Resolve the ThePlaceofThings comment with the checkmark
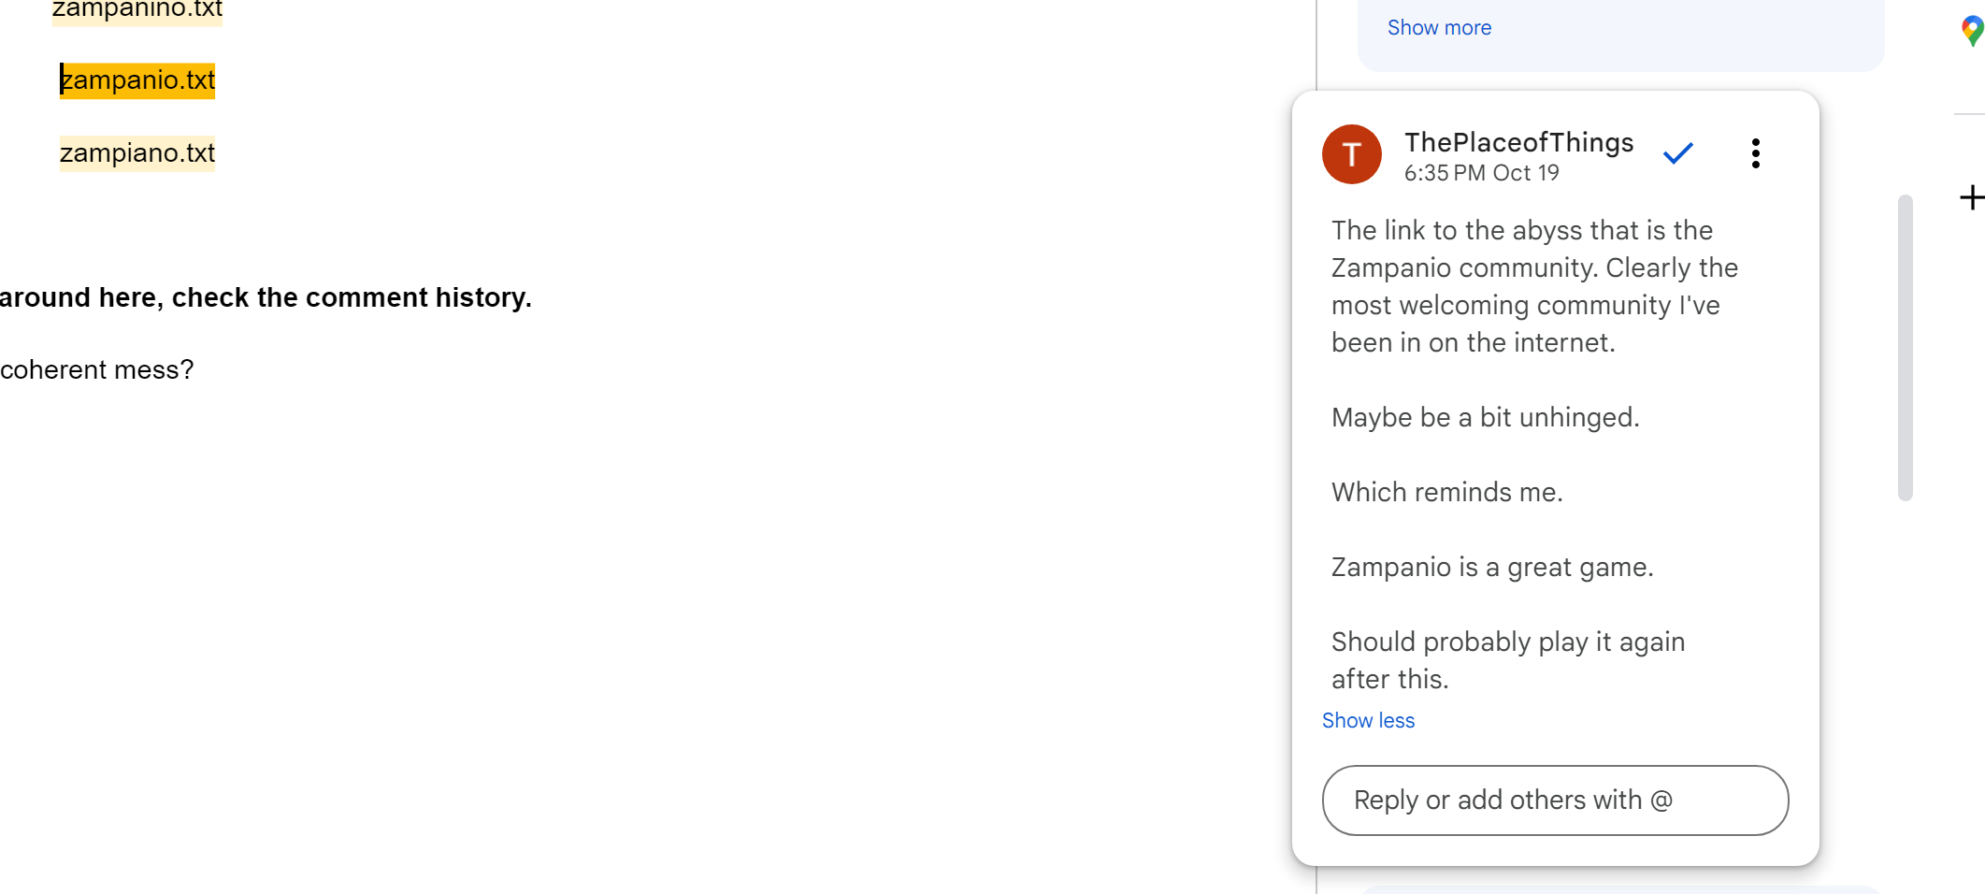 click(x=1678, y=153)
